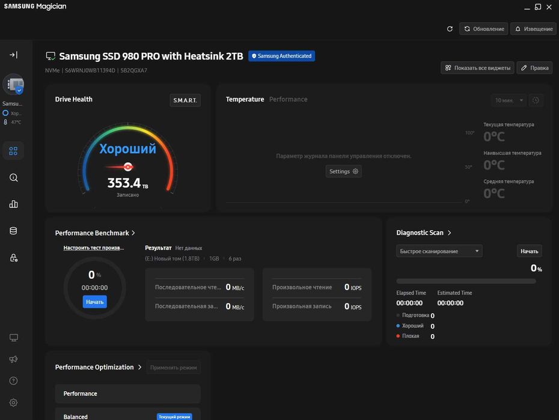Click the 353.4 TB written value
Viewport: 559px width, 420px height.
pyautogui.click(x=127, y=183)
